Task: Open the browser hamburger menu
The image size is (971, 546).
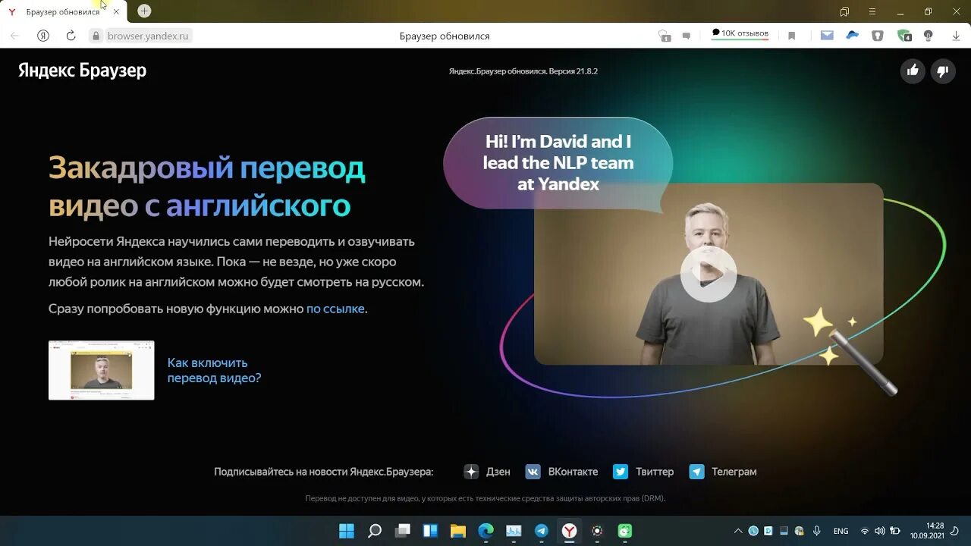Action: [x=872, y=11]
